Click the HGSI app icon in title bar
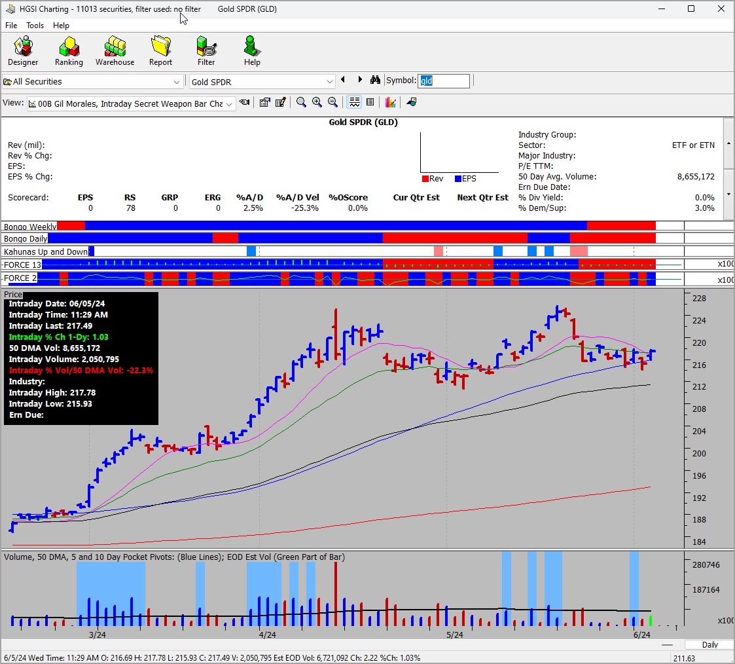 click(10, 9)
